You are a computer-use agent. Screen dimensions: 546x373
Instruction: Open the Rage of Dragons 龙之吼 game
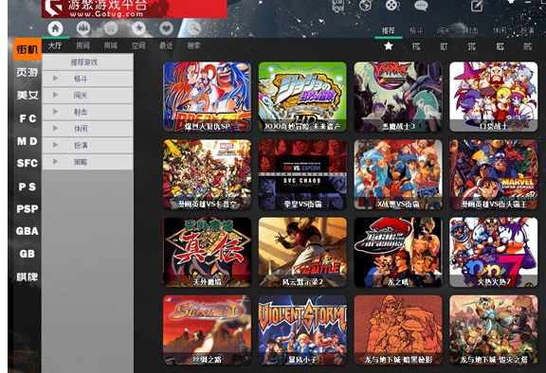coord(398,253)
